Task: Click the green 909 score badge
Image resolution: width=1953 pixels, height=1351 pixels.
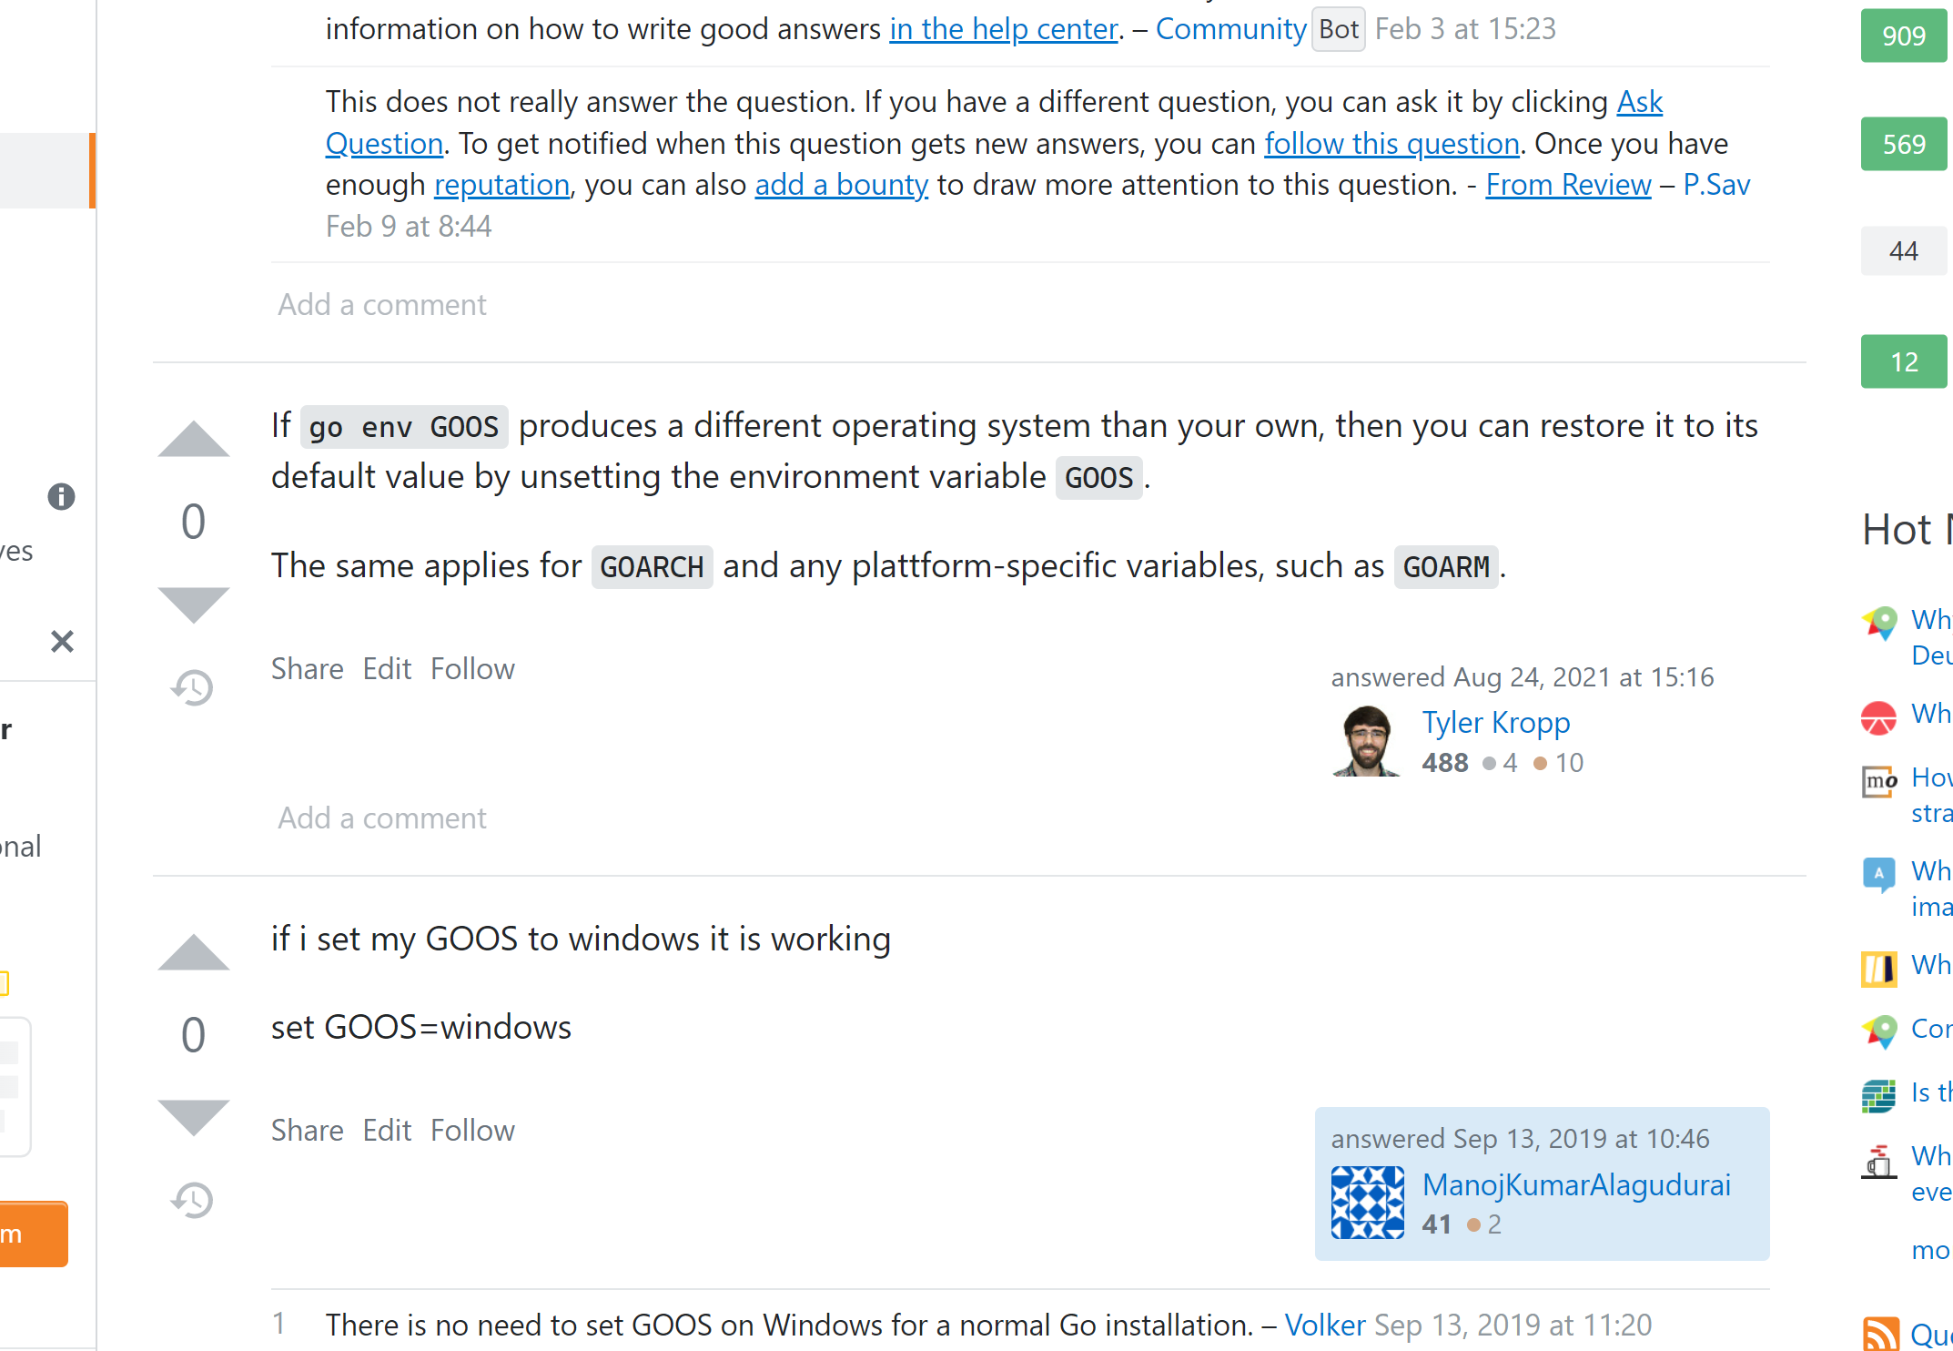Action: click(x=1904, y=36)
